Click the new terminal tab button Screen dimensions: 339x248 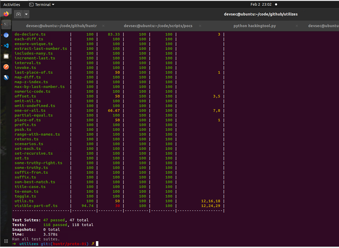tap(18, 14)
